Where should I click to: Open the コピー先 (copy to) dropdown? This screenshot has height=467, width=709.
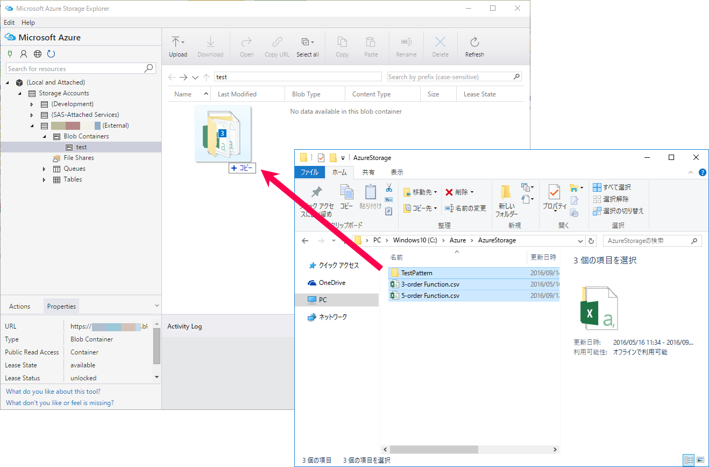click(420, 208)
